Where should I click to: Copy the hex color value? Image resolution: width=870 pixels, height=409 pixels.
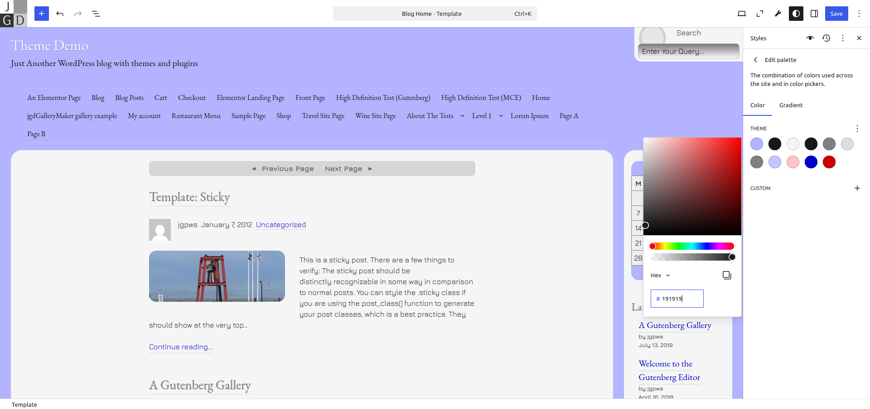pos(727,275)
